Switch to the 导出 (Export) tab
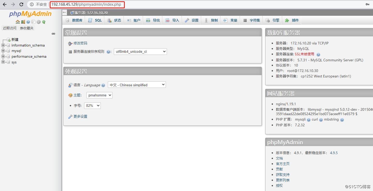 point(153,20)
